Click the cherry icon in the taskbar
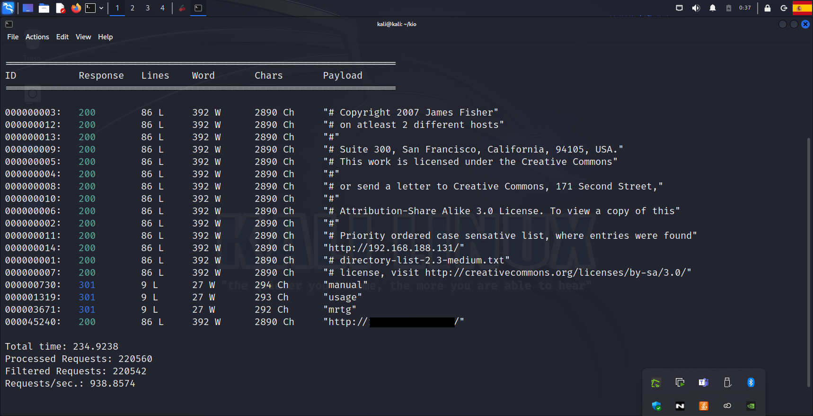The height and width of the screenshot is (416, 813). pyautogui.click(x=182, y=8)
